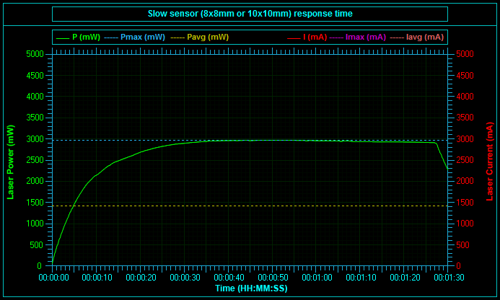Click the 00:00:10 time tick label

coord(97,278)
